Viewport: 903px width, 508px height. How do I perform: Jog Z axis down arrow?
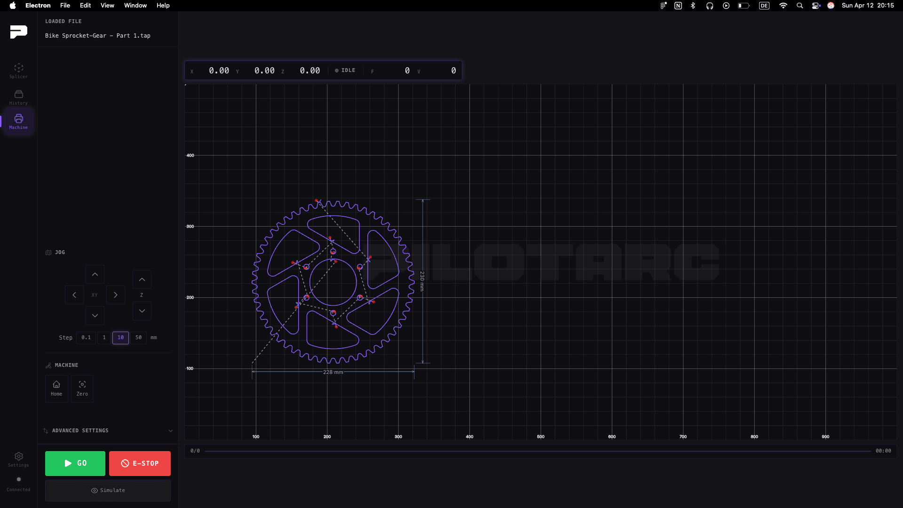pyautogui.click(x=142, y=311)
